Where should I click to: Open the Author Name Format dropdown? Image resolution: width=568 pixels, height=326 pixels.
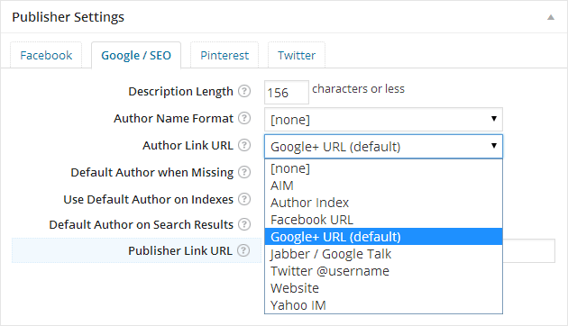[x=383, y=120]
